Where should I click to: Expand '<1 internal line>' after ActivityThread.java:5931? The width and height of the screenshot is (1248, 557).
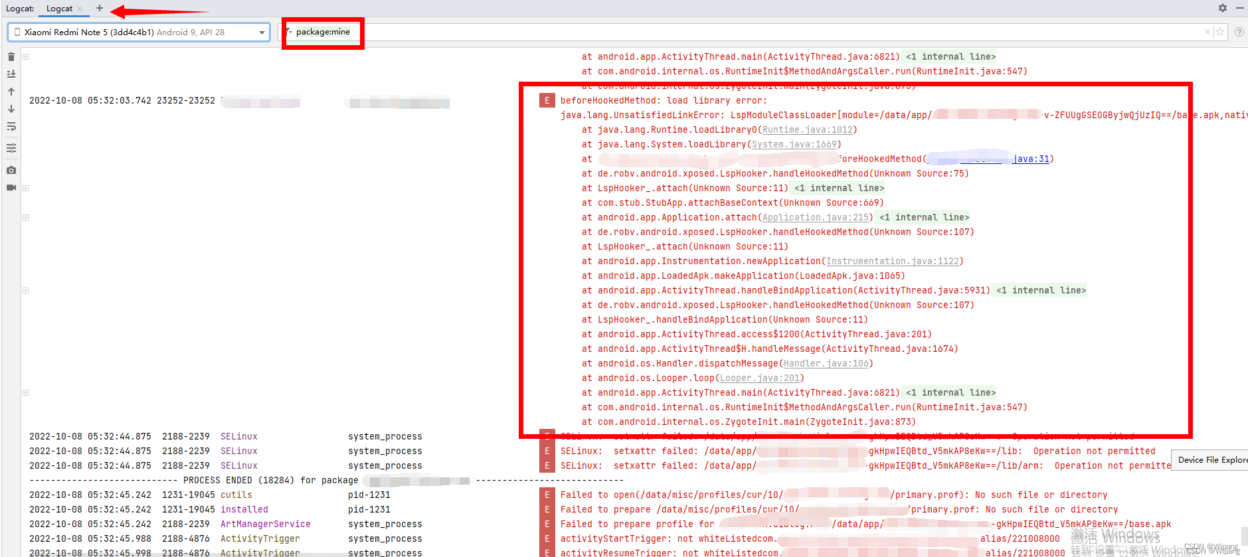(1041, 290)
